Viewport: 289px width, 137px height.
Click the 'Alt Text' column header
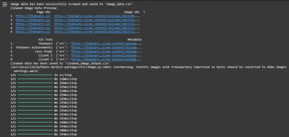point(45,40)
